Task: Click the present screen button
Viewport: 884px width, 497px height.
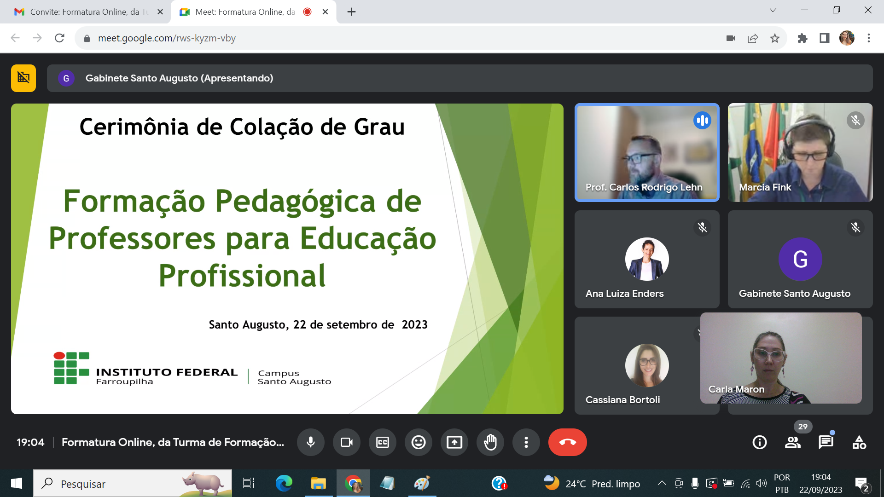Action: 454,442
